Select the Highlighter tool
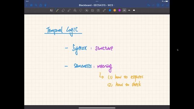 (69, 10)
